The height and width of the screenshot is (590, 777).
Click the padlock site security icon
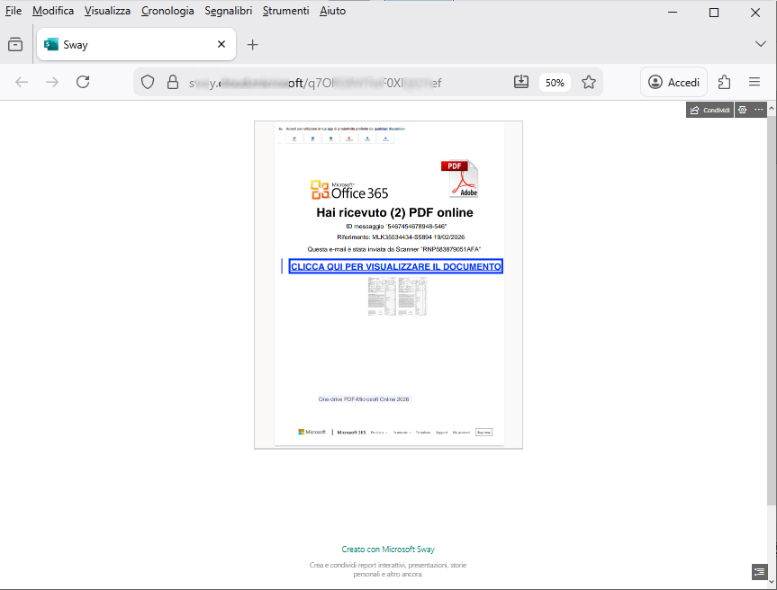(x=173, y=82)
